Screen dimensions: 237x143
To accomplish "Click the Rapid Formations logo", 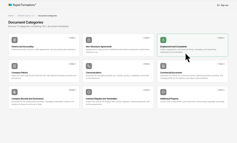I will click(22, 5).
